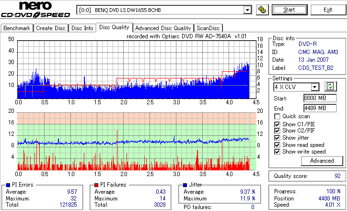Click PI Errors maximum 32
Image resolution: width=347 pixels, height=211 pixels.
click(73, 199)
